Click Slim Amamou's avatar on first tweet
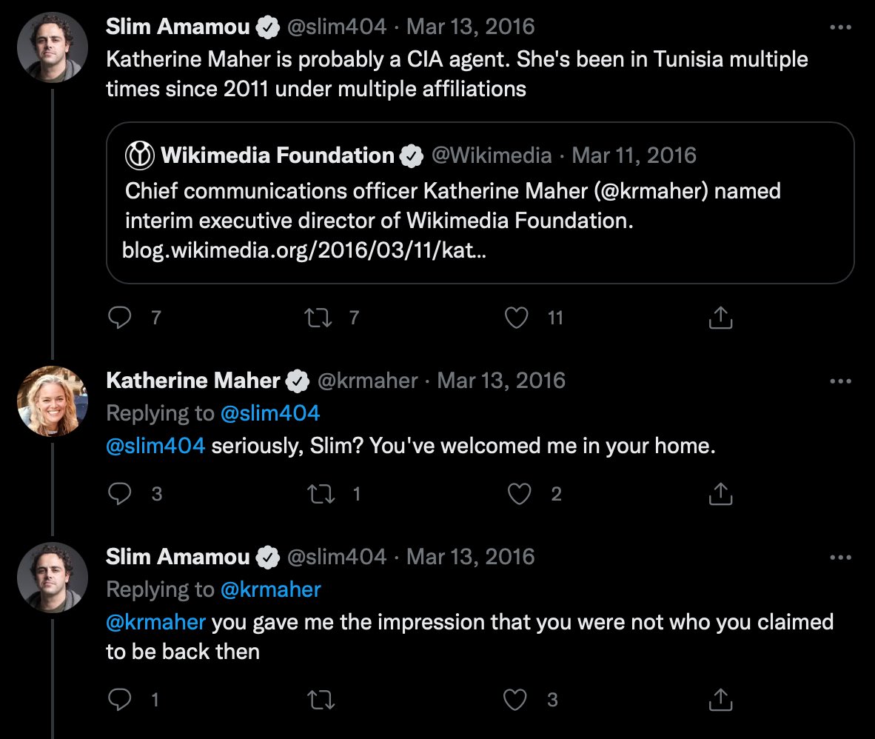The width and height of the screenshot is (875, 739). pyautogui.click(x=53, y=47)
